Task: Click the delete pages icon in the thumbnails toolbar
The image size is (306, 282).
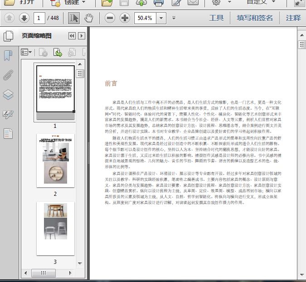Action: (x=44, y=53)
